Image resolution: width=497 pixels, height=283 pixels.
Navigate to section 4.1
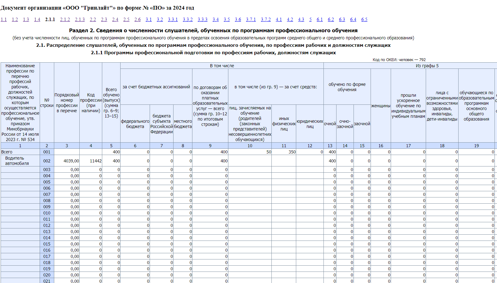click(x=279, y=20)
